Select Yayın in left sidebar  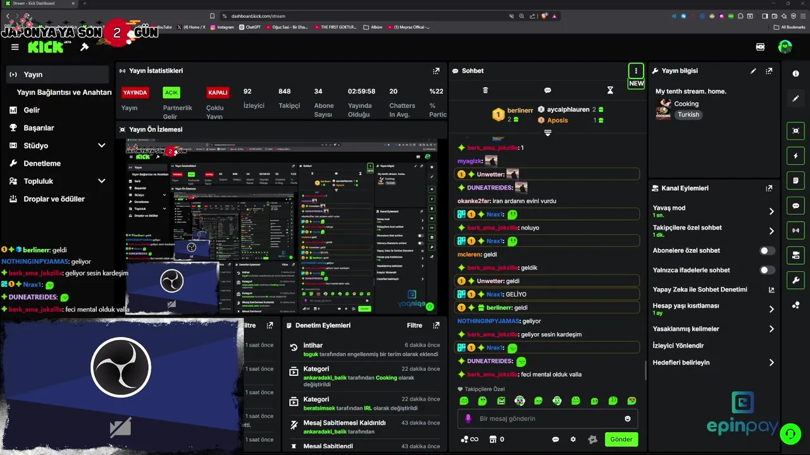tap(58, 75)
